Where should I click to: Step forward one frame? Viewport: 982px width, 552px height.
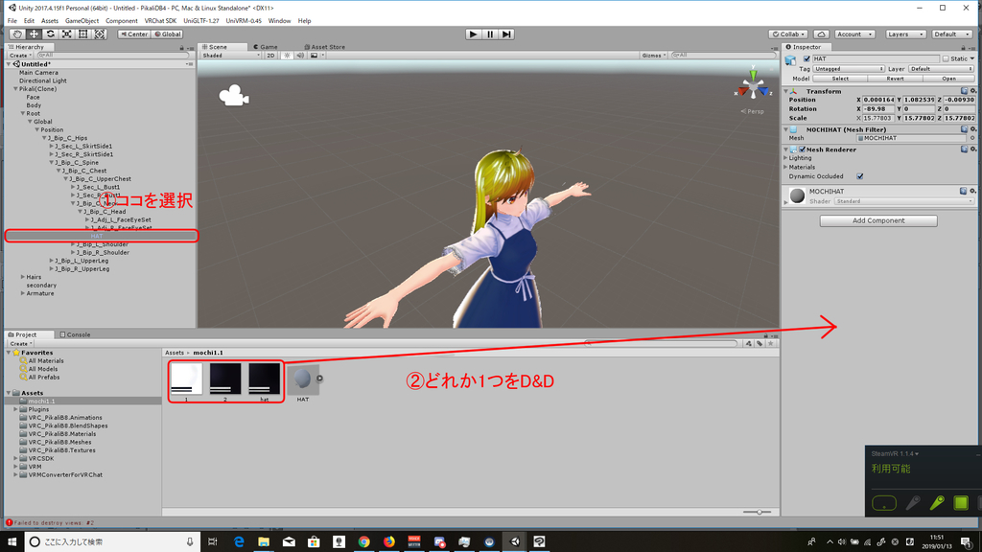coord(506,34)
